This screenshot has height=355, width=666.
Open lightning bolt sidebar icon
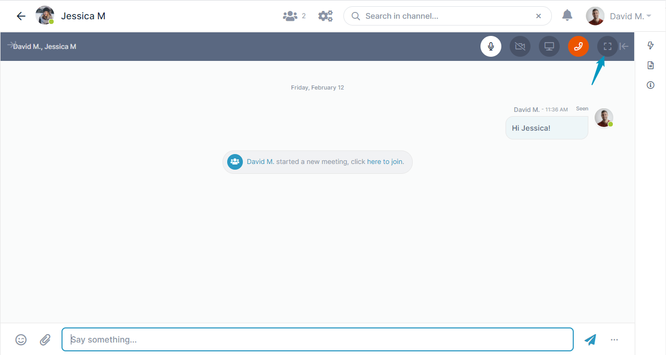650,45
